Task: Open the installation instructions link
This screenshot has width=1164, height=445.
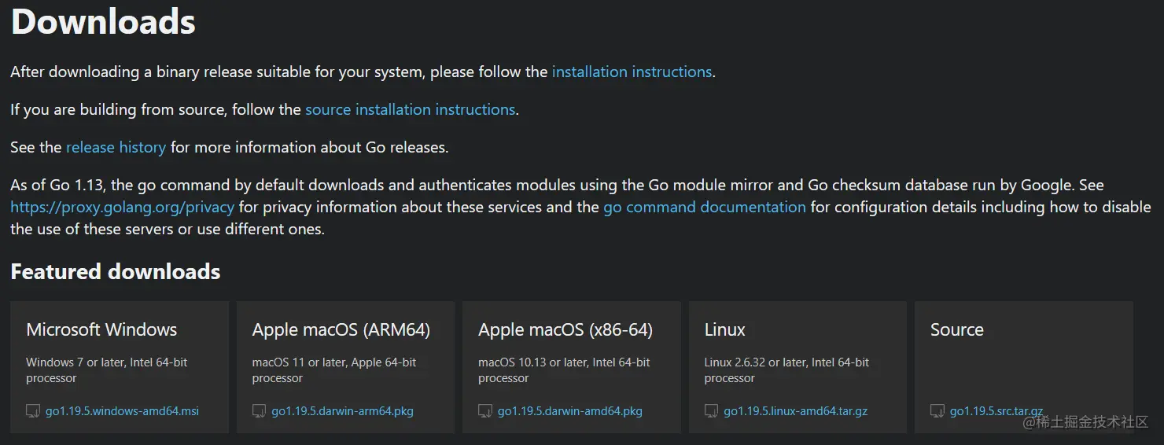Action: 632,72
